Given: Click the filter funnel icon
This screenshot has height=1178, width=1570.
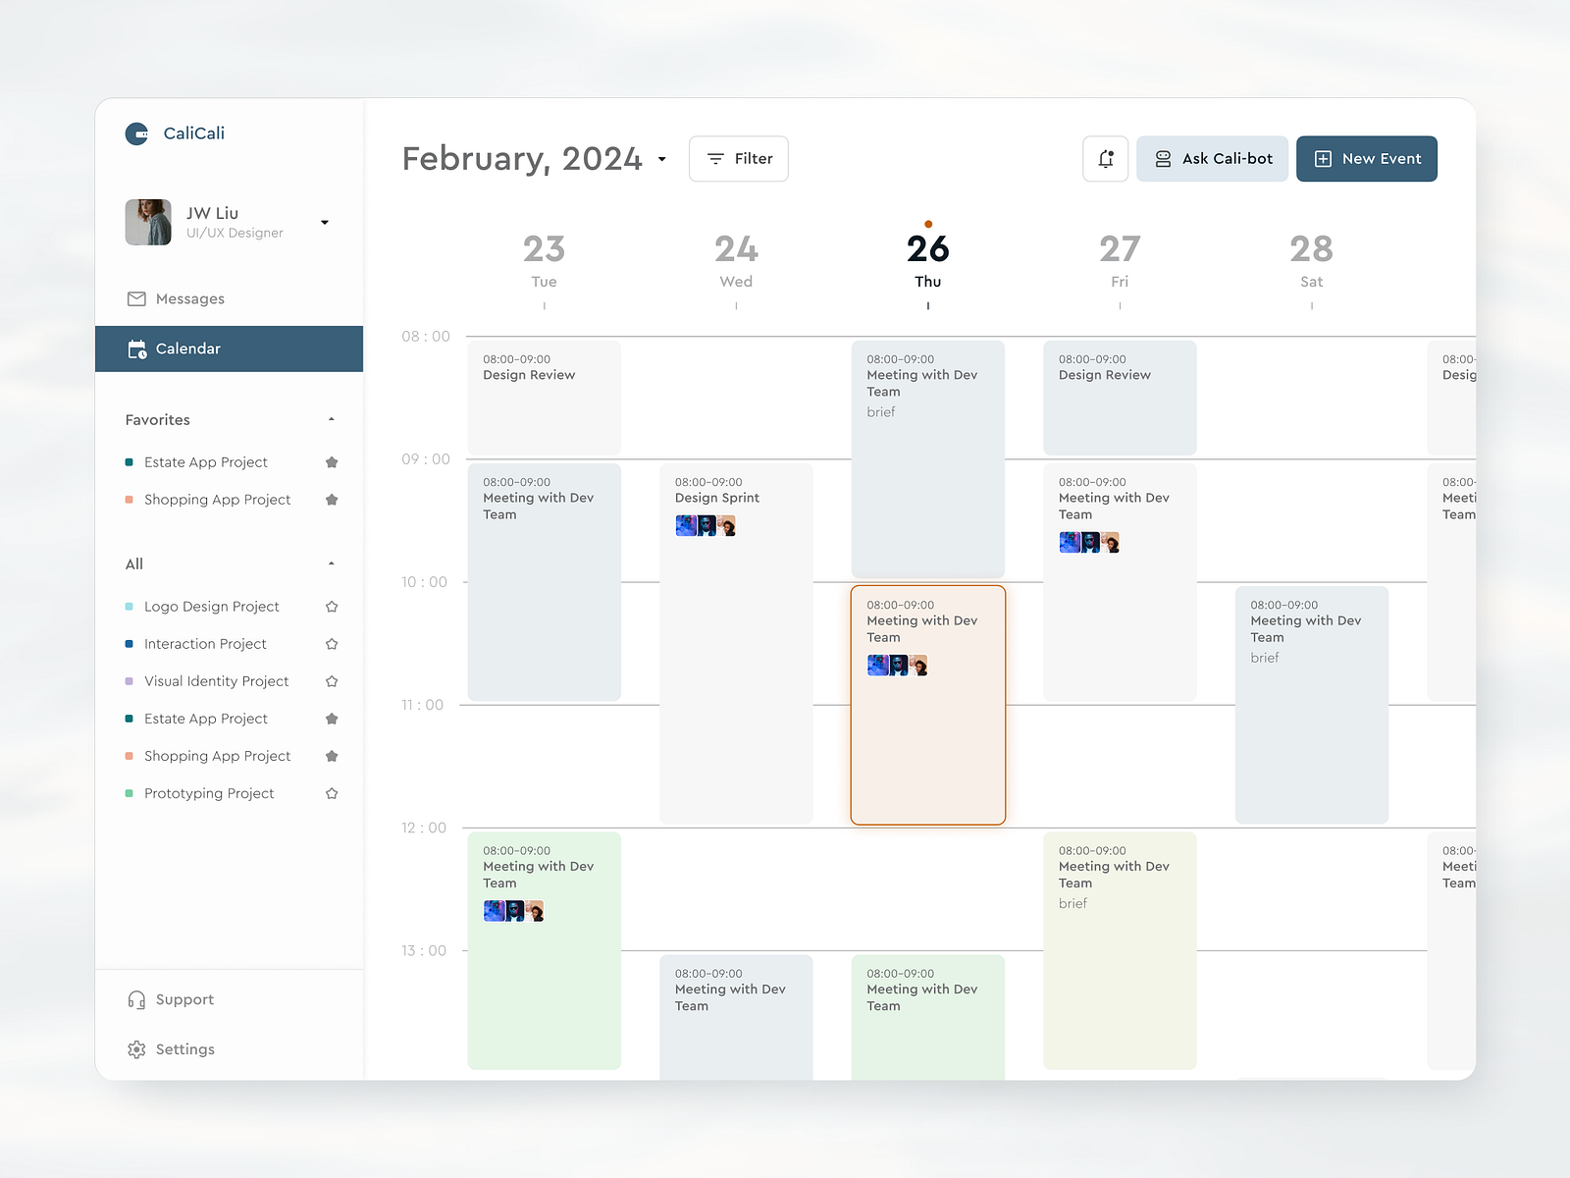Looking at the screenshot, I should coord(717,158).
